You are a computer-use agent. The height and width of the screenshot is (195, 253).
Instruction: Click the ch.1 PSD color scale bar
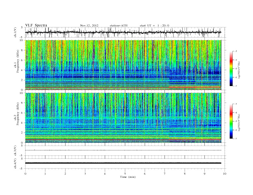tap(231, 69)
